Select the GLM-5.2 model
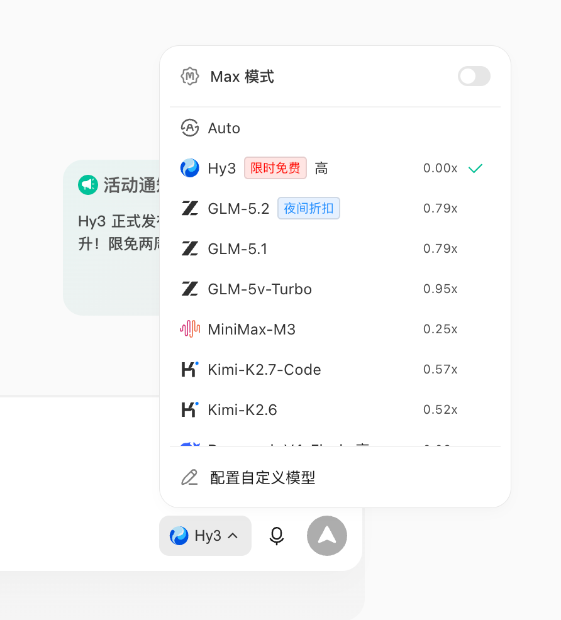 point(335,208)
